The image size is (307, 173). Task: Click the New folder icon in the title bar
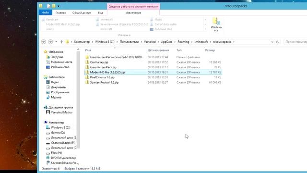(x=54, y=6)
